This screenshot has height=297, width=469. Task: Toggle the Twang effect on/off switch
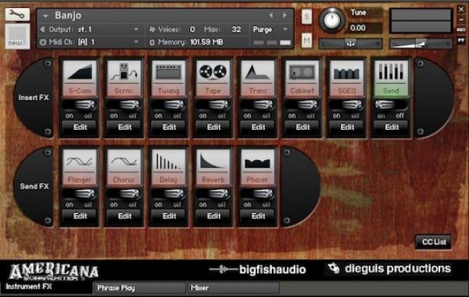(169, 105)
